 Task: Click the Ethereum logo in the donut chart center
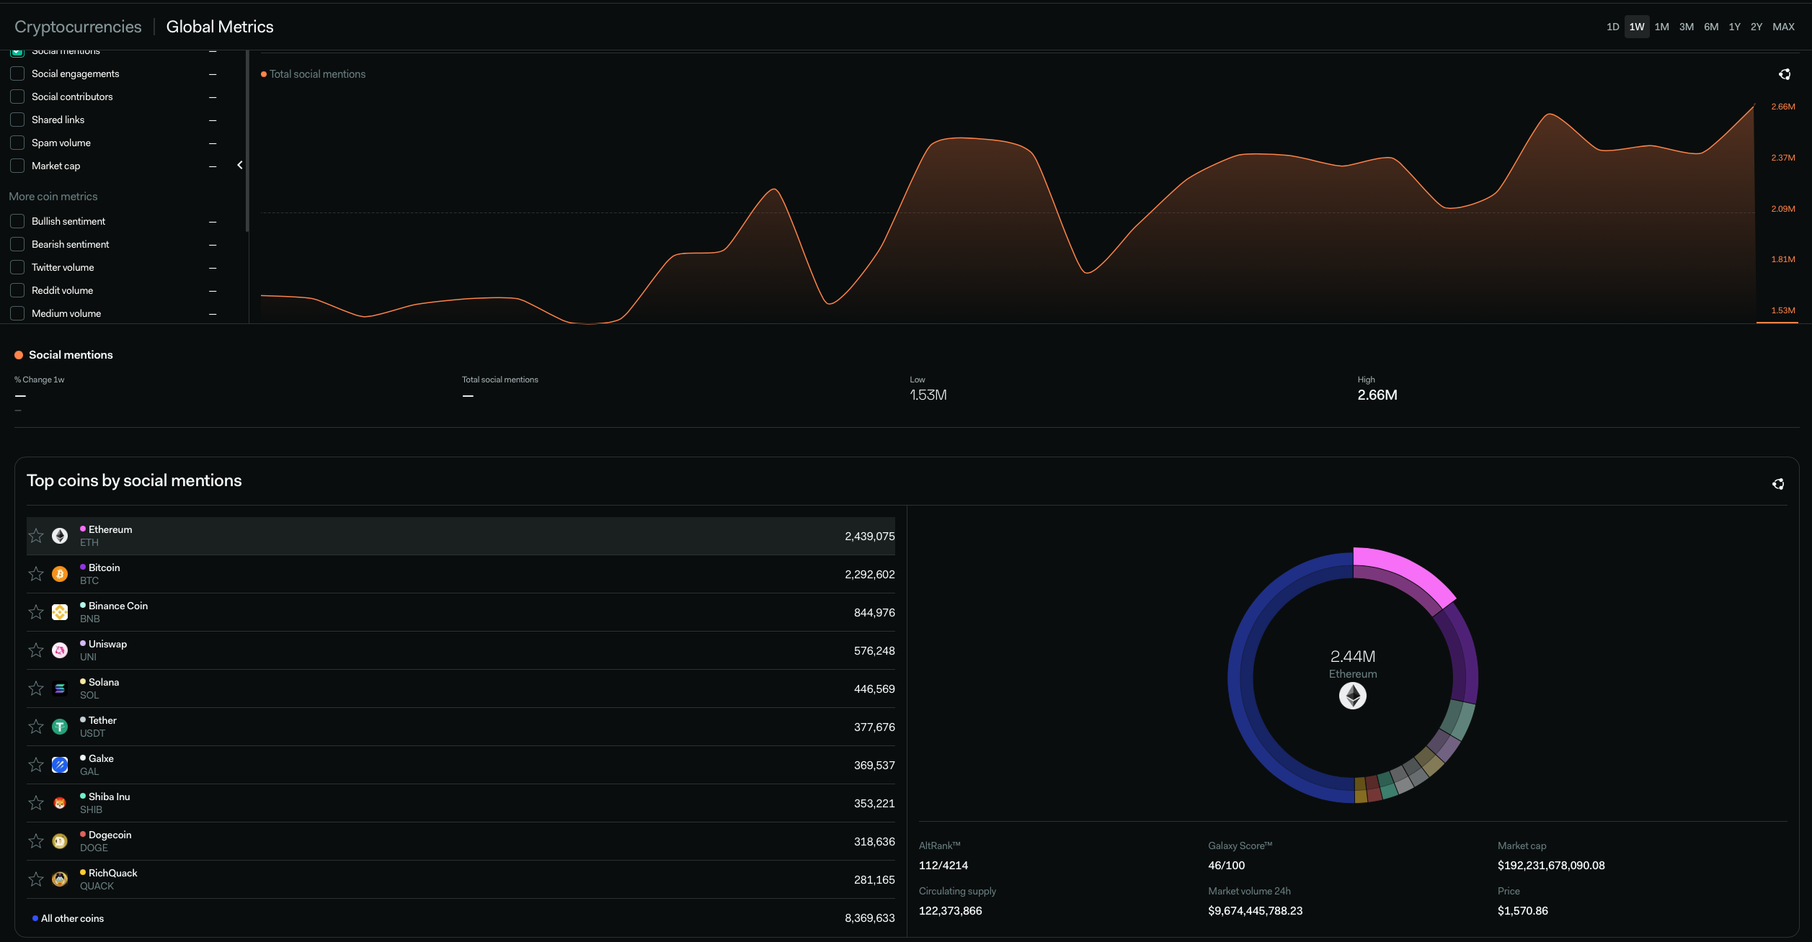1353,695
